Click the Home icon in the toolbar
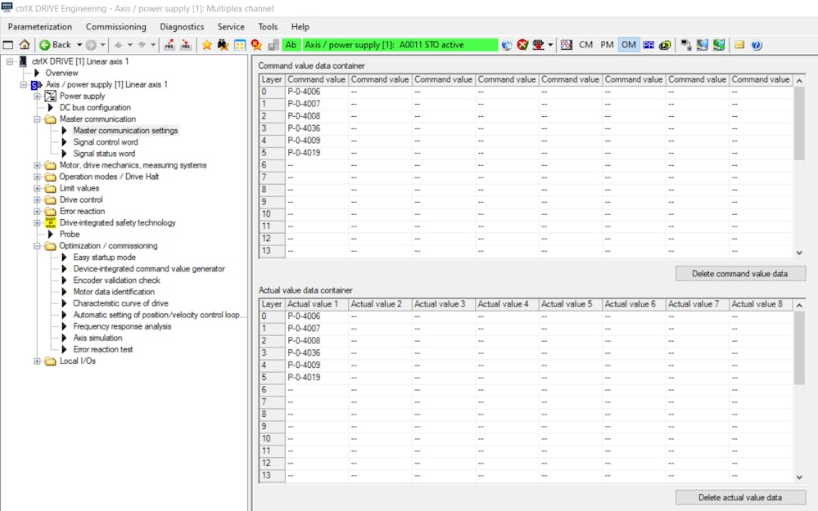The width and height of the screenshot is (818, 511). click(25, 45)
